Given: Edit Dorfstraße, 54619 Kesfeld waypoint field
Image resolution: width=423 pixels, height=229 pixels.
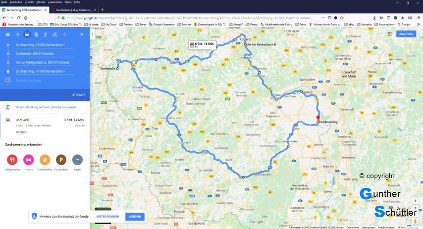Looking at the screenshot, I should (45, 53).
